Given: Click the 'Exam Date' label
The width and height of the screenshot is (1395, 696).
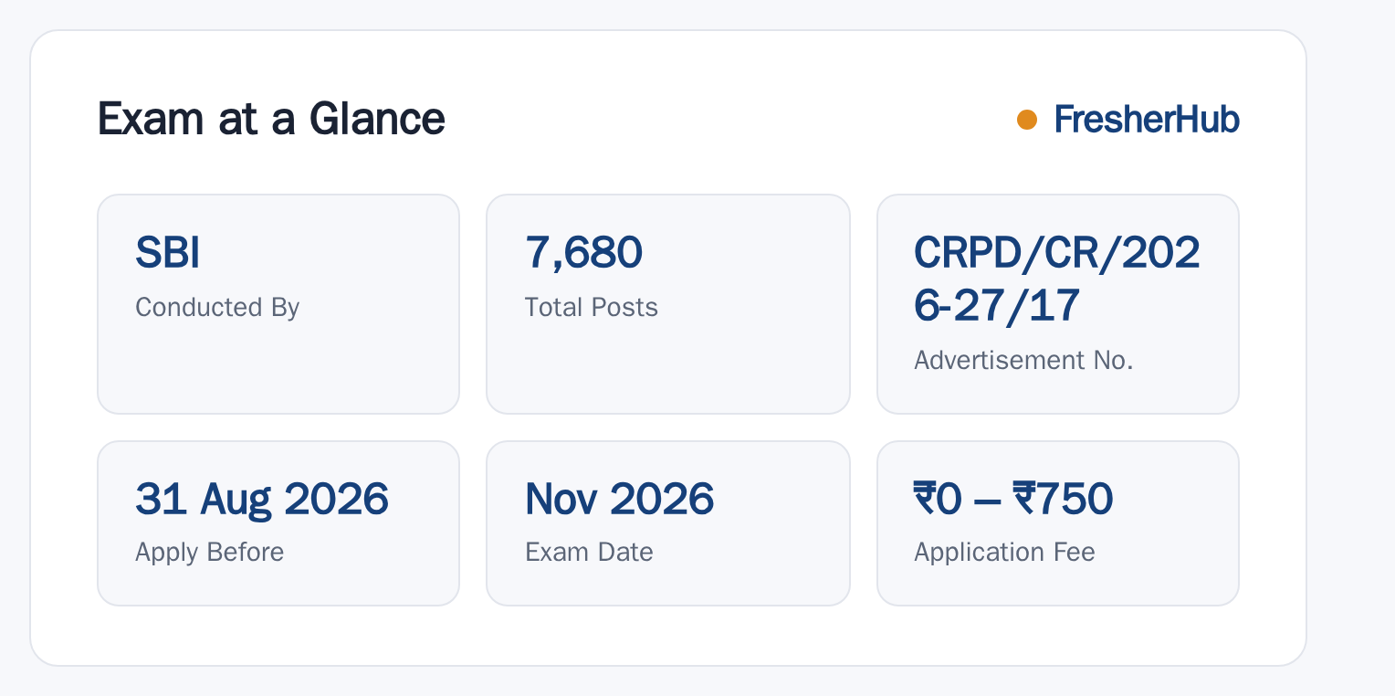Looking at the screenshot, I should pyautogui.click(x=590, y=552).
